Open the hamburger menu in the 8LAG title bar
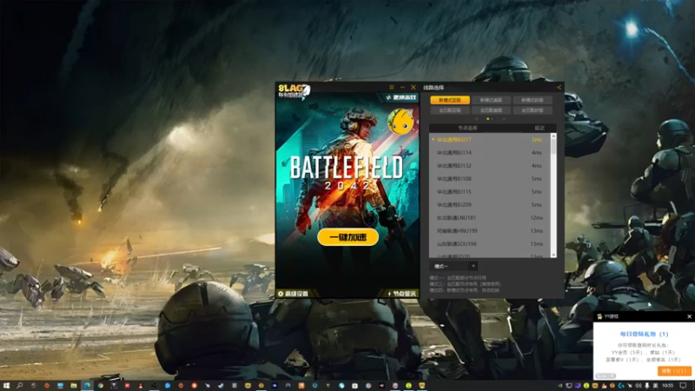 pyautogui.click(x=392, y=88)
